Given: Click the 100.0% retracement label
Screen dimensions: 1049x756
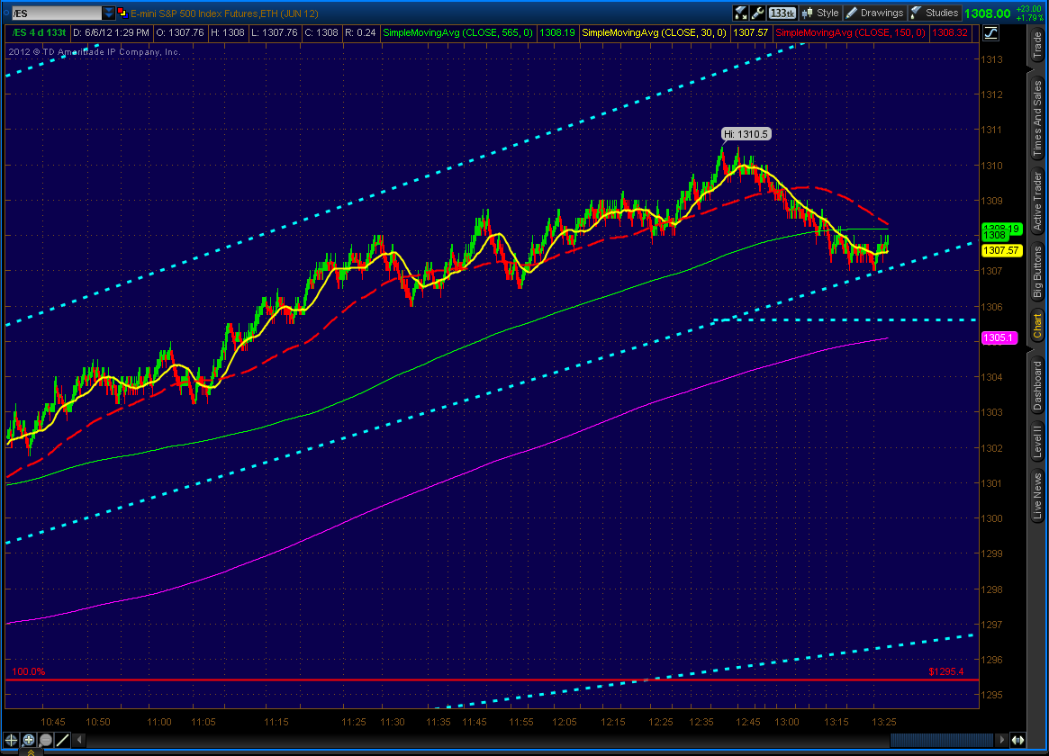Looking at the screenshot, I should 28,671.
